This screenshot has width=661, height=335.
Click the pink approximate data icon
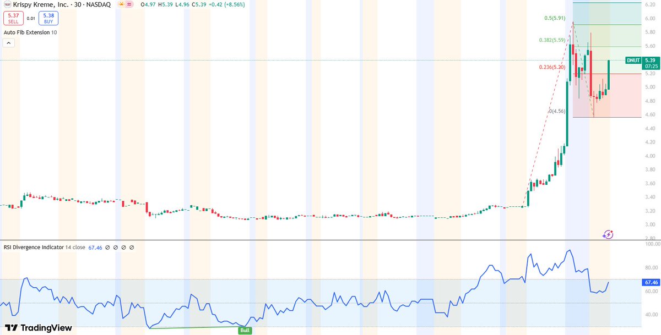[129, 4]
